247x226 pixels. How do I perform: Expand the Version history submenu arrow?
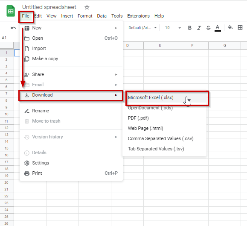(x=116, y=137)
